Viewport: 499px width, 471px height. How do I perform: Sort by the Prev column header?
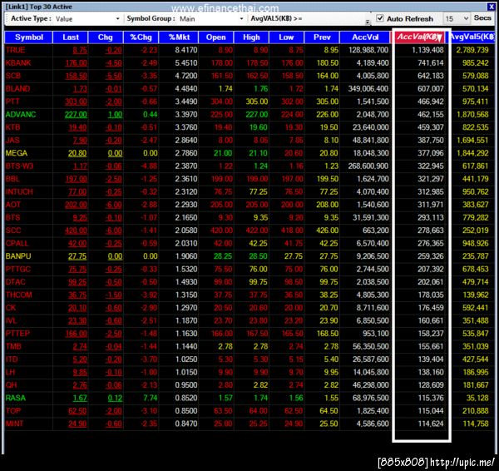pyautogui.click(x=322, y=37)
